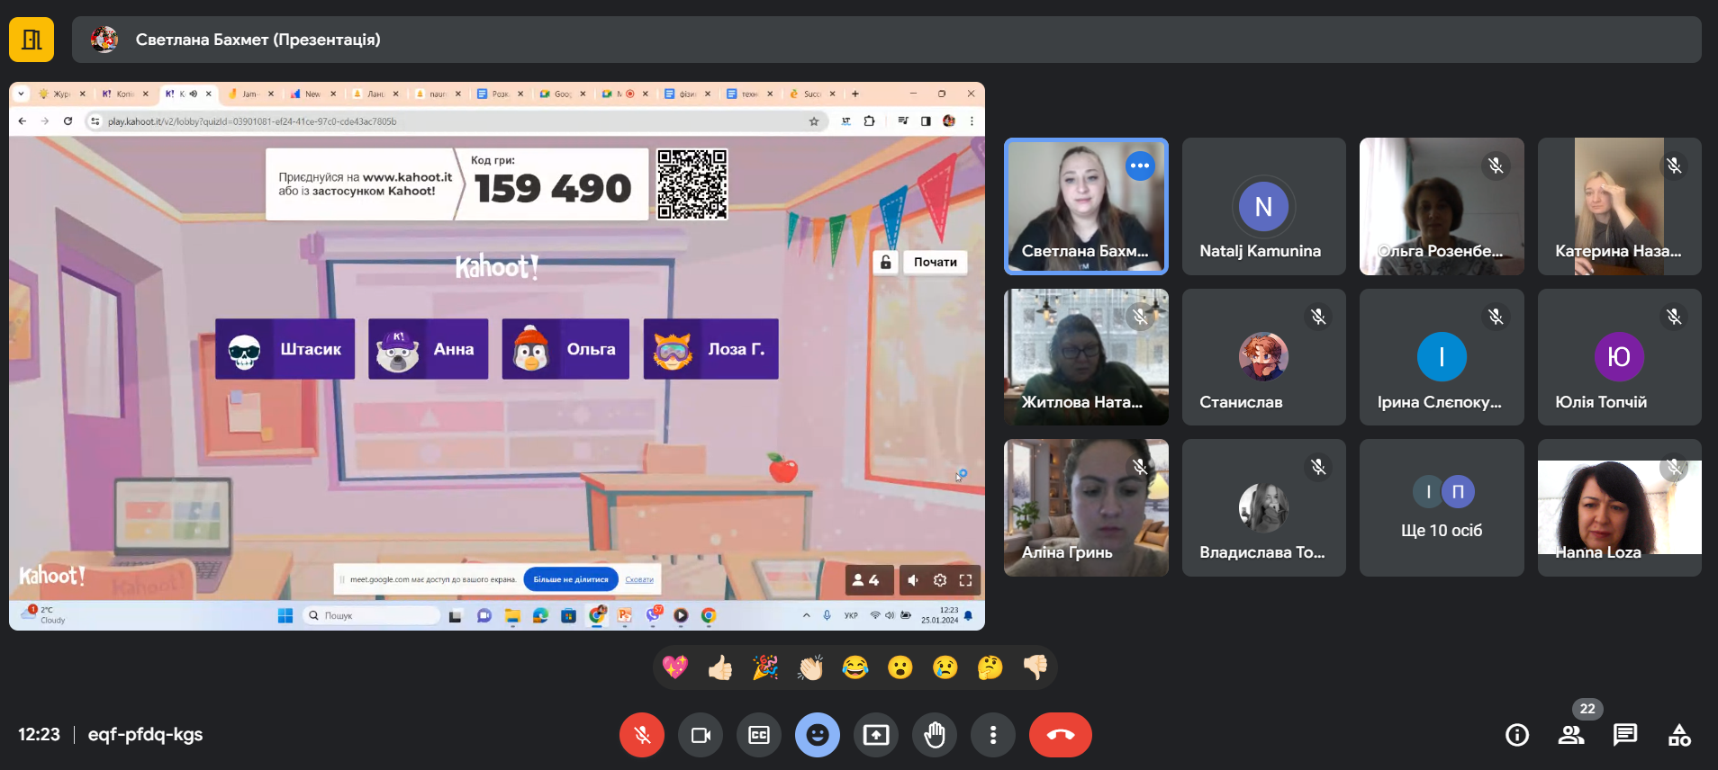Send the thumbs up reaction
The height and width of the screenshot is (770, 1718).
[720, 667]
